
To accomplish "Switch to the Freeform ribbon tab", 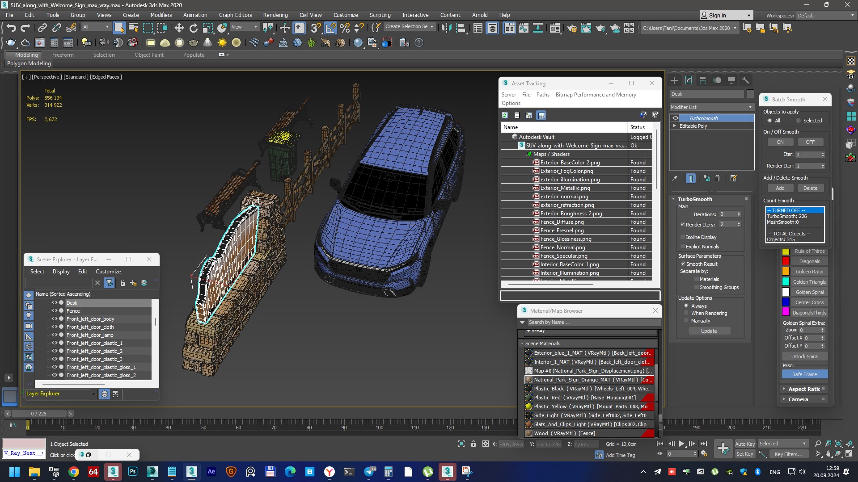I will pyautogui.click(x=63, y=55).
